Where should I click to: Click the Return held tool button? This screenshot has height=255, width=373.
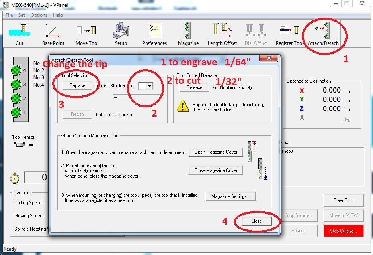pos(77,114)
